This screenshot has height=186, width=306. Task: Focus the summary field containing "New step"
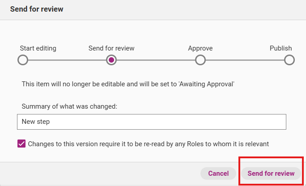click(151, 122)
